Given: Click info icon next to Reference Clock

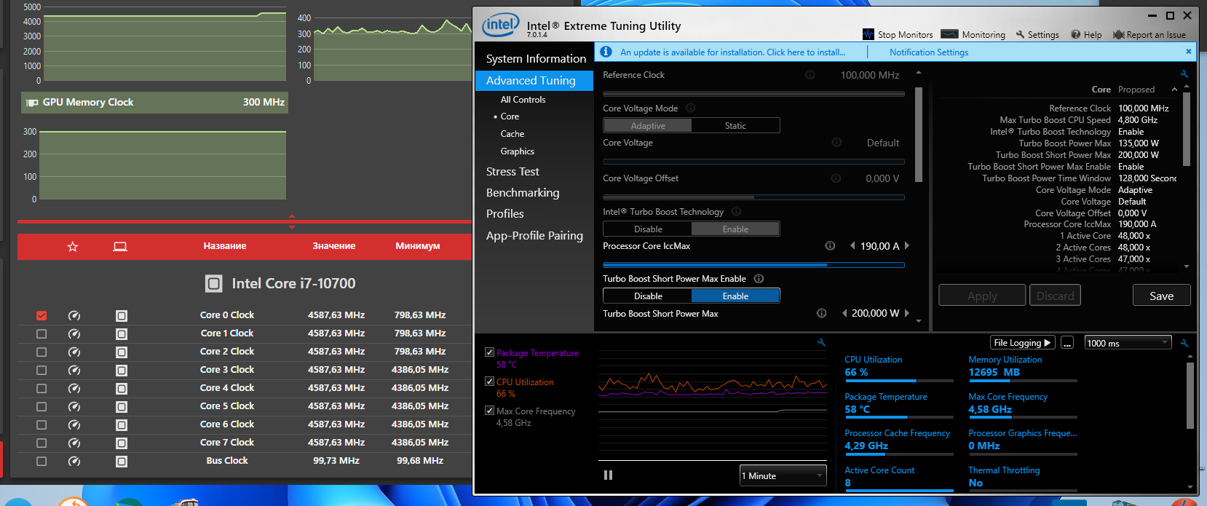Looking at the screenshot, I should click(x=810, y=75).
